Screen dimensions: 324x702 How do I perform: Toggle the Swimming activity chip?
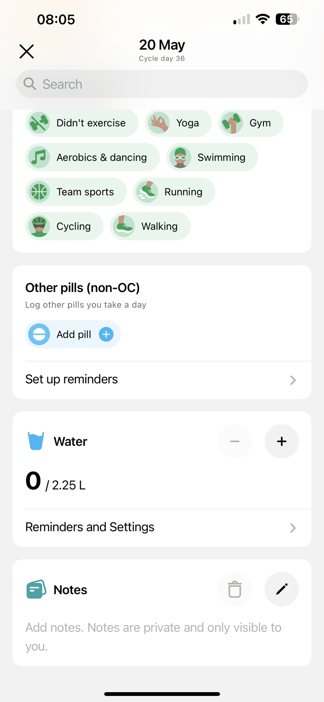pos(212,157)
